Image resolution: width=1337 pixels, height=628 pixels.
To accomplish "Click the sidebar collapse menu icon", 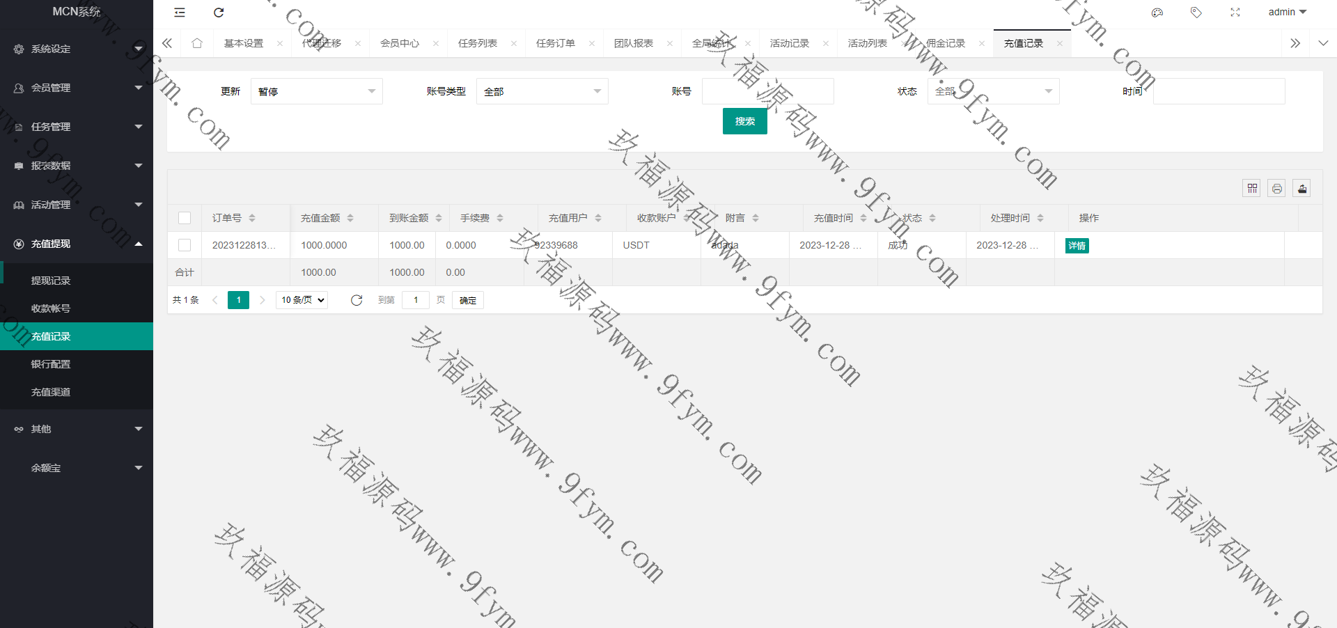I will click(x=180, y=13).
